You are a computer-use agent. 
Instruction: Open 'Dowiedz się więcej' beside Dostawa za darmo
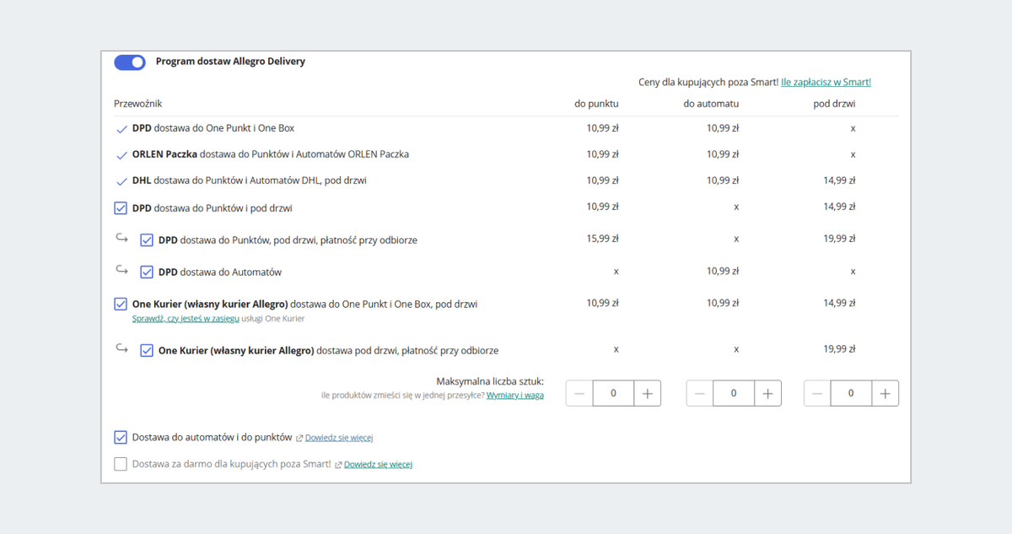pos(378,465)
